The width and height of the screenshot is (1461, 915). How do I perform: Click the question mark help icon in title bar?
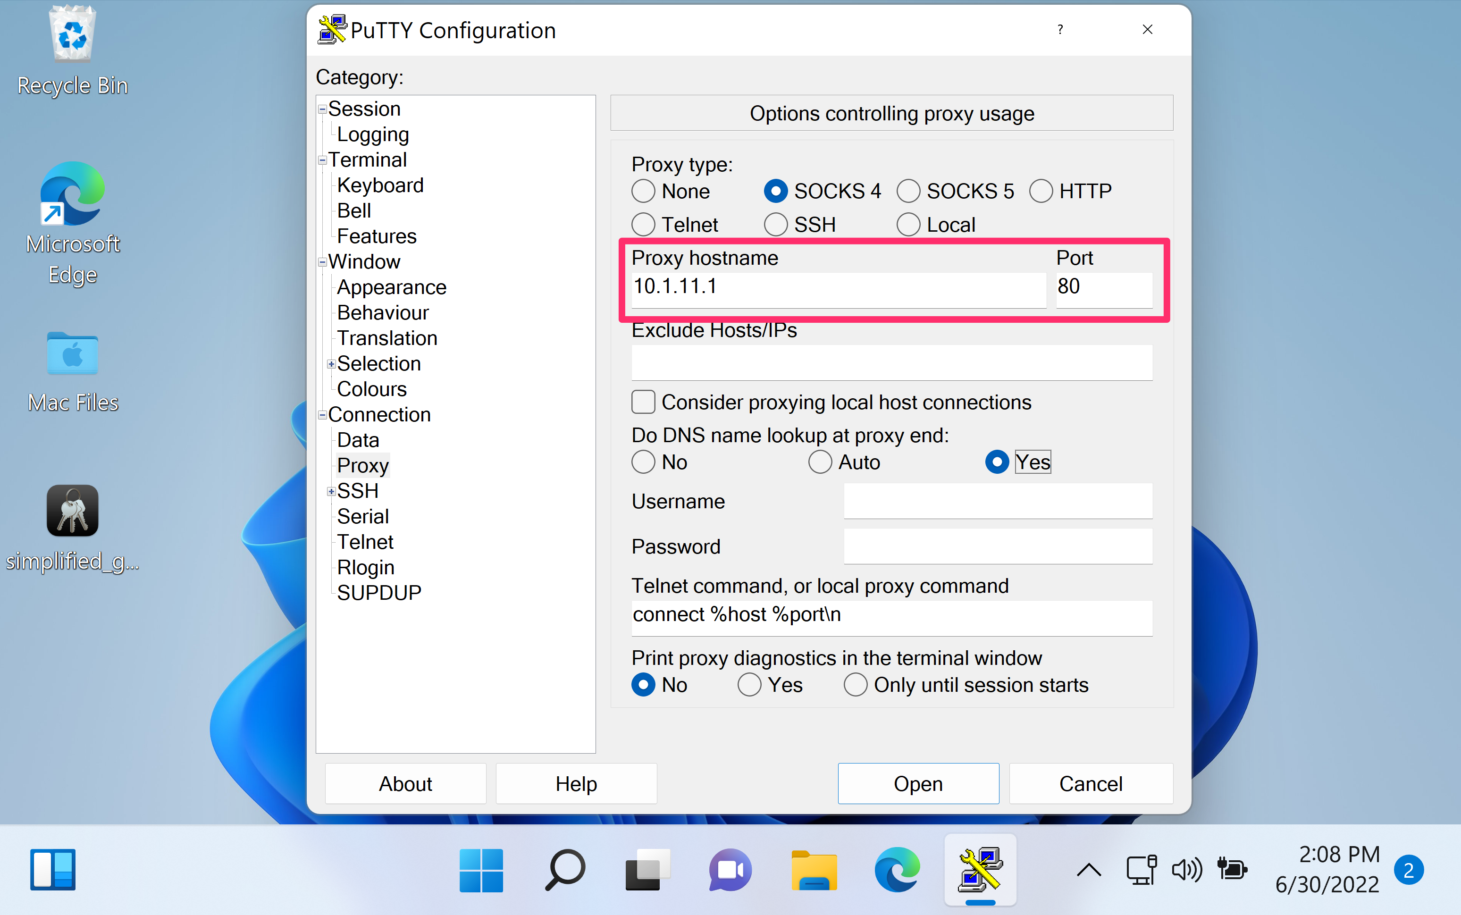coord(1060,29)
